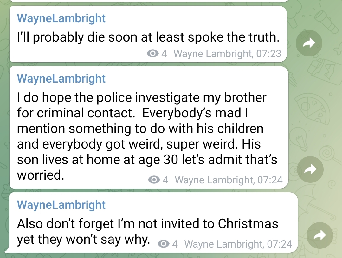Tap the "Wayne Lambright" signature on the 07:23 message
The height and width of the screenshot is (258, 342).
point(212,54)
